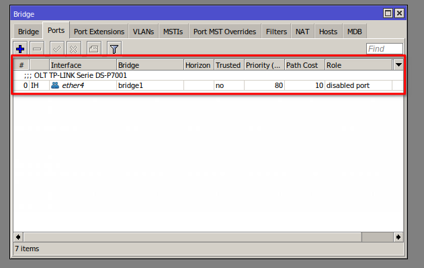424x268 pixels.
Task: Disable selected port using cross icon
Action: pos(74,49)
